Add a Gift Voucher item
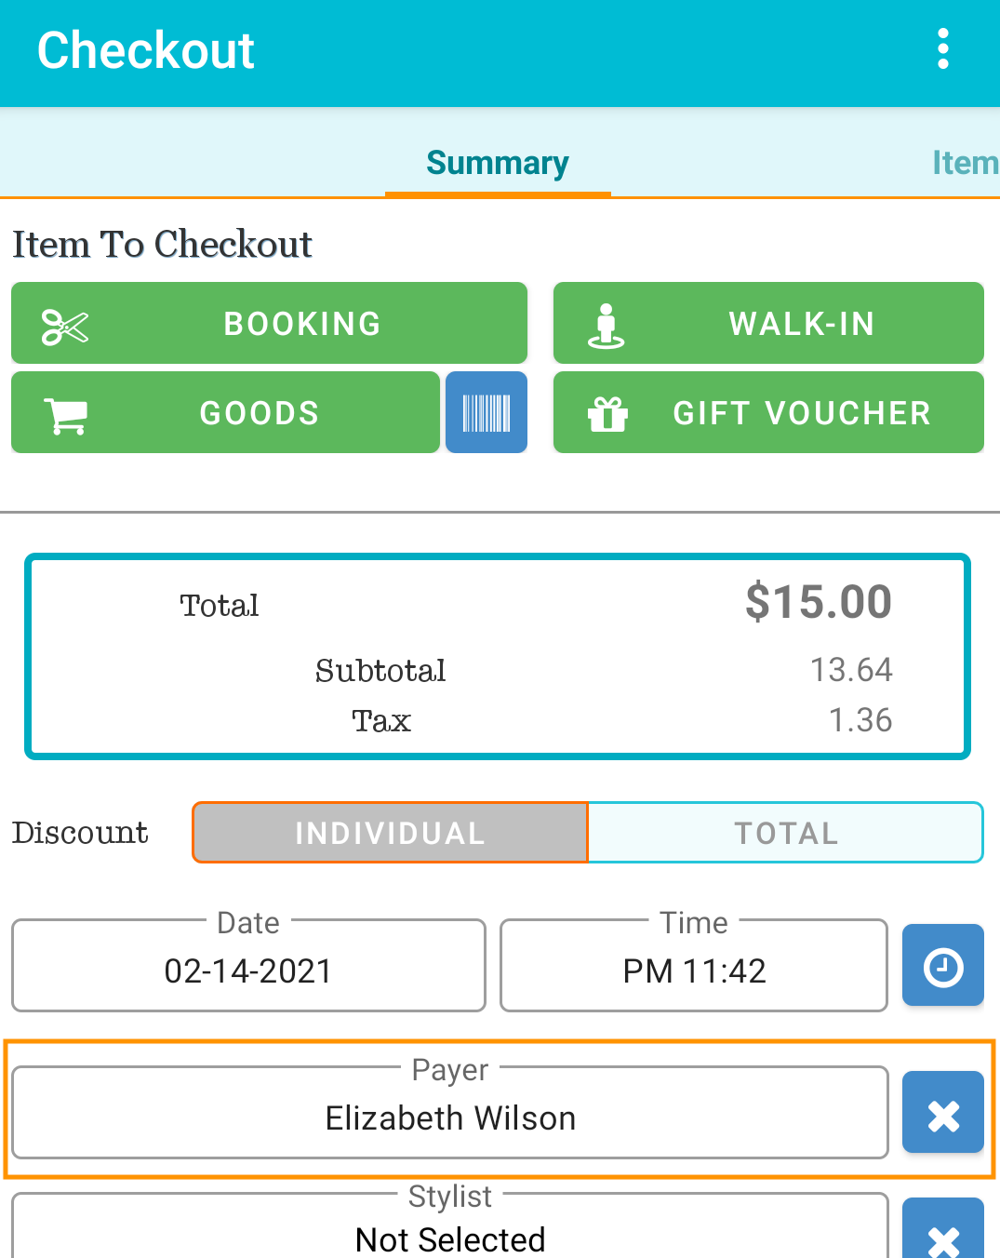Viewport: 1000px width, 1258px height. coord(768,412)
